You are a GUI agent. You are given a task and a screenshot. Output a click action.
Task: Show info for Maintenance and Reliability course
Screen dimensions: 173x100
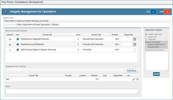click(17, 44)
